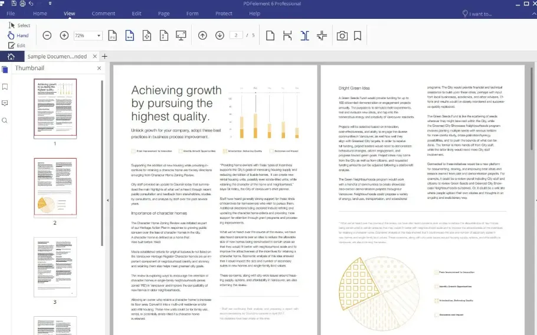Click the thumbnail panel scrollbar
This screenshot has height=335, width=537.
pyautogui.click(x=102, y=163)
